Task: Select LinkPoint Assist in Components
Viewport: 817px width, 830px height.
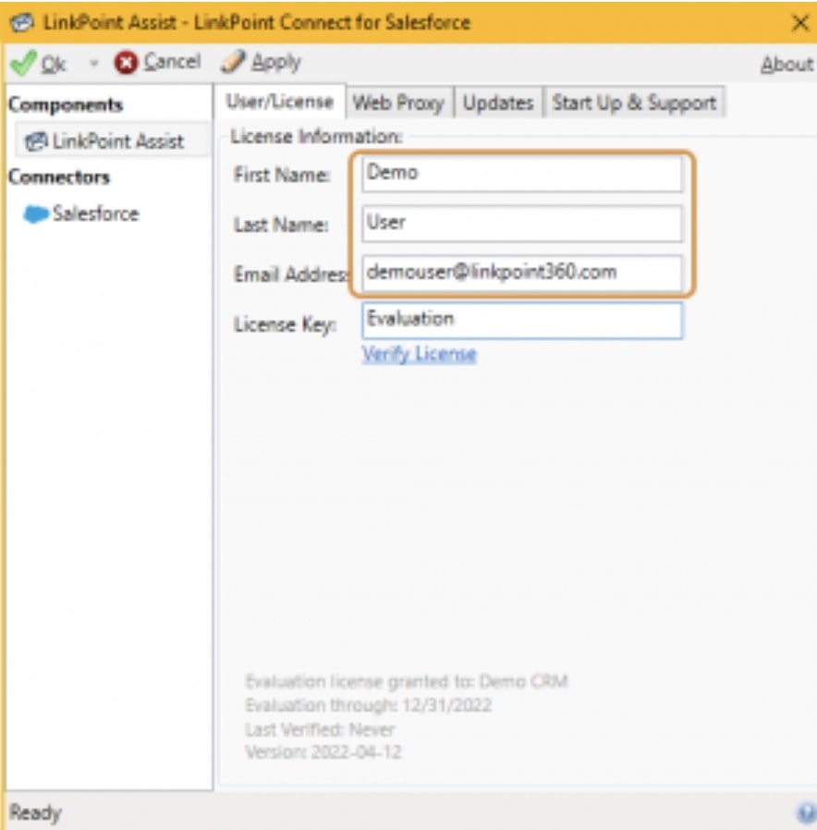Action: [113, 141]
